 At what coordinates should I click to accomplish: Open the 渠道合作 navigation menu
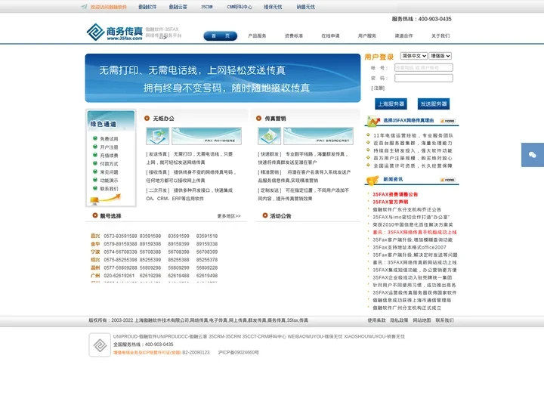pyautogui.click(x=403, y=36)
